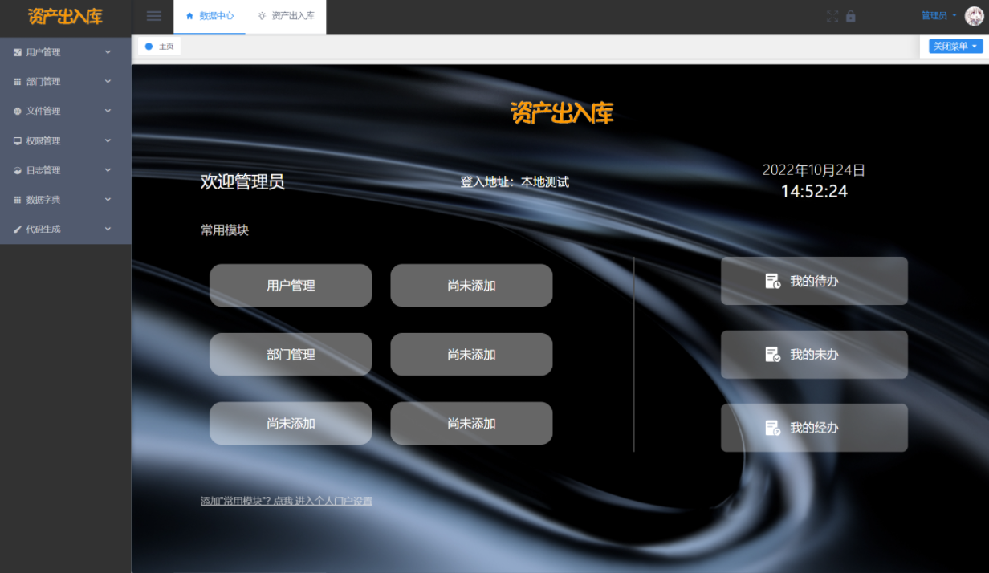Open the user avatar in top right

point(973,16)
